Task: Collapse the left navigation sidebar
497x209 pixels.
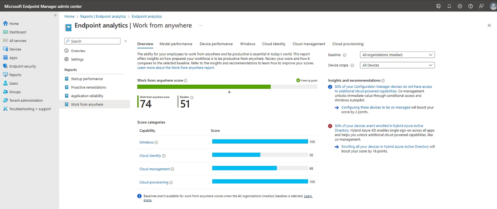Action: tap(55, 15)
